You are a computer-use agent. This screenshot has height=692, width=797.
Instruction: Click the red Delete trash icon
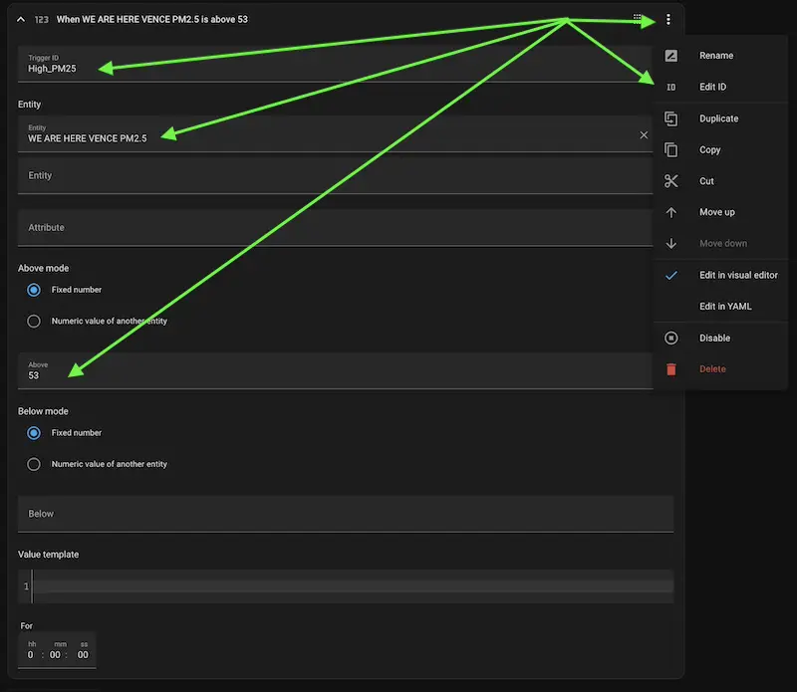click(671, 369)
